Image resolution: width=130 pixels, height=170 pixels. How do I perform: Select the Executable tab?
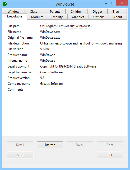click(15, 16)
